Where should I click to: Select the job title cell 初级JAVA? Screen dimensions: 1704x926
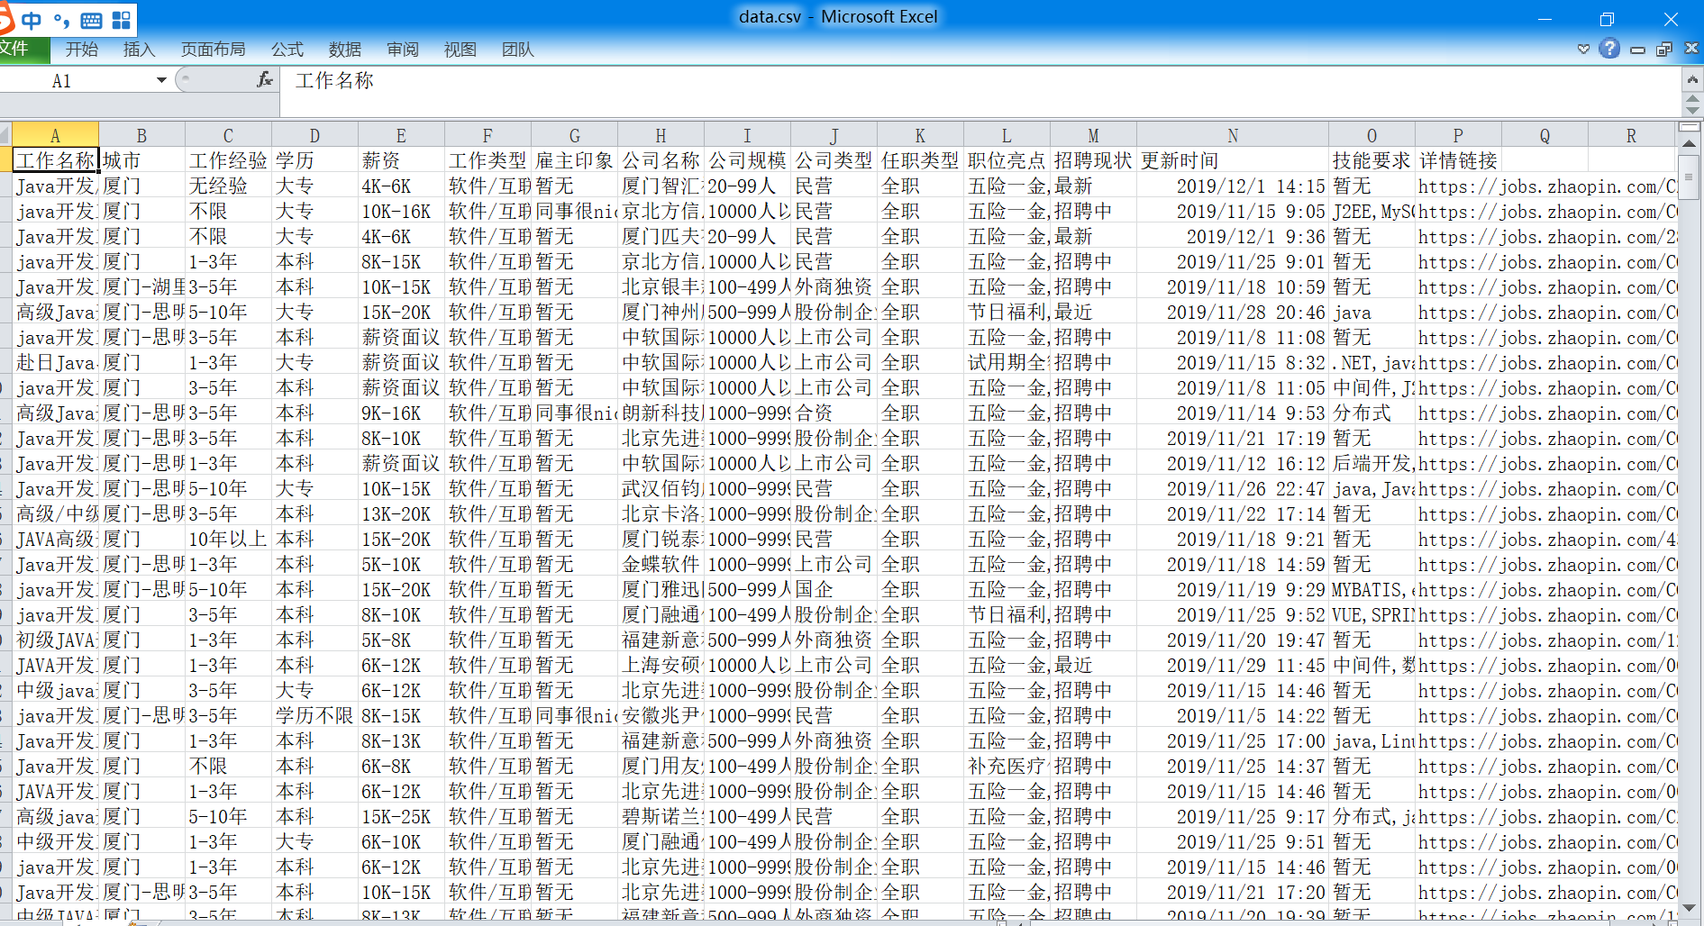55,640
